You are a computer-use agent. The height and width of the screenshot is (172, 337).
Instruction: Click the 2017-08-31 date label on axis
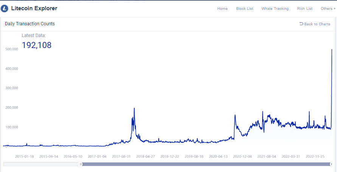click(121, 156)
